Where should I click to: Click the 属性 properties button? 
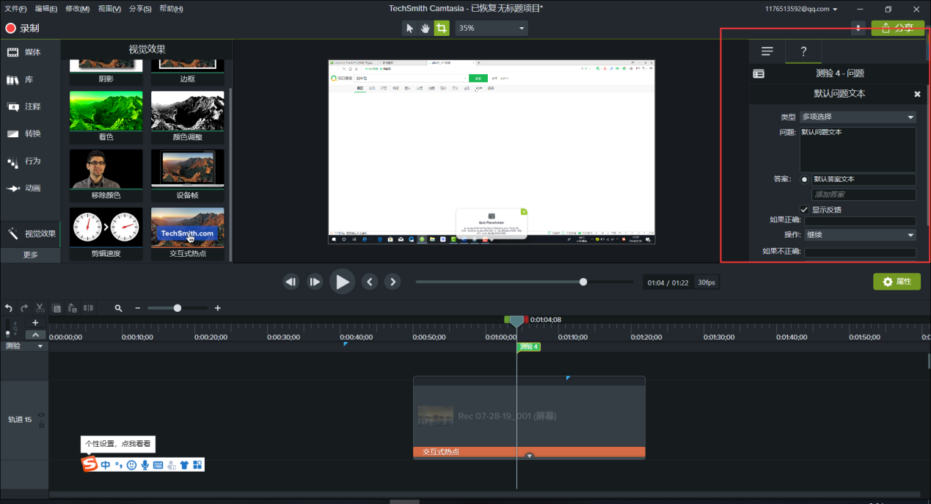point(897,282)
